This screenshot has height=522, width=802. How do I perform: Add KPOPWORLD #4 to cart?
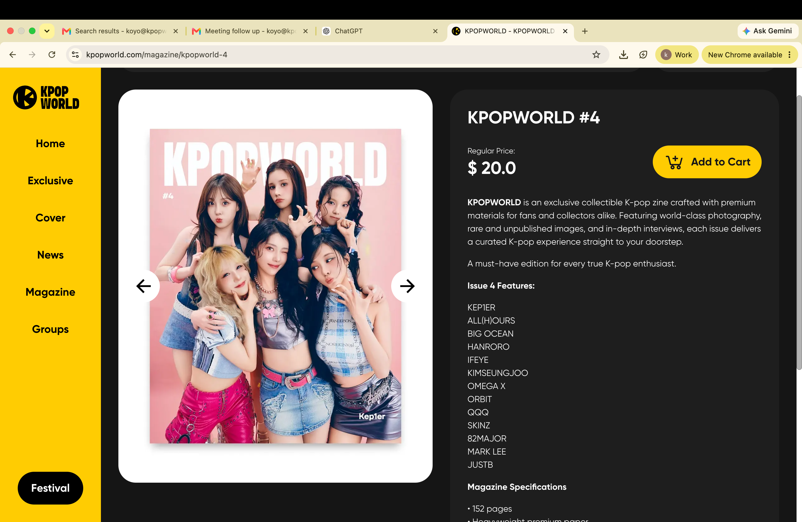click(707, 162)
